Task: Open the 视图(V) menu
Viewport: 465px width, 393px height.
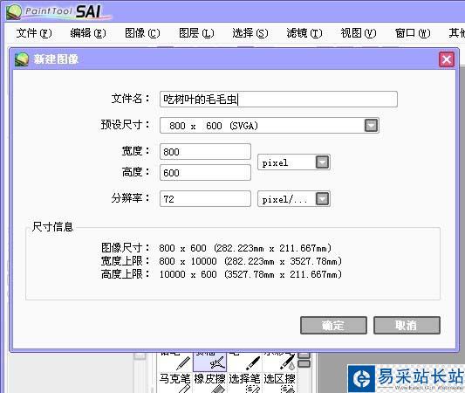Action: pos(359,33)
